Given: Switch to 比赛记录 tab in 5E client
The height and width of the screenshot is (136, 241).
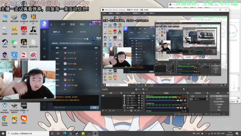Looking at the screenshot, I should (x=70, y=32).
